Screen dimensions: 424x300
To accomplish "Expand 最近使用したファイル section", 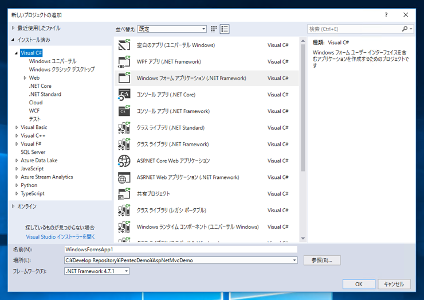I will coord(13,28).
